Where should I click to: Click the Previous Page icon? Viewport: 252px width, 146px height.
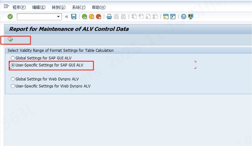tap(141, 17)
